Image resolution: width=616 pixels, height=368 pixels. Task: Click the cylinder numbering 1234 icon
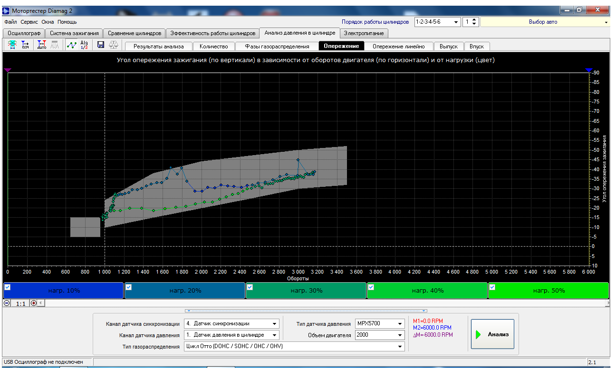[25, 45]
